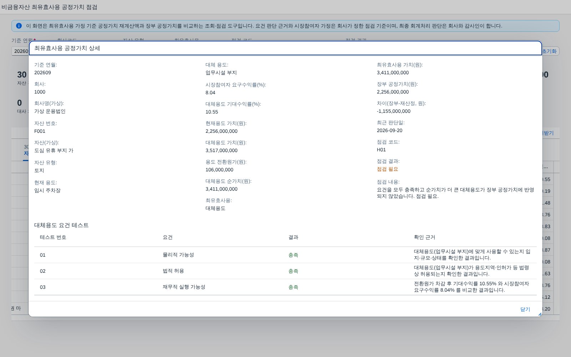Click the 결과 column header

(293, 237)
